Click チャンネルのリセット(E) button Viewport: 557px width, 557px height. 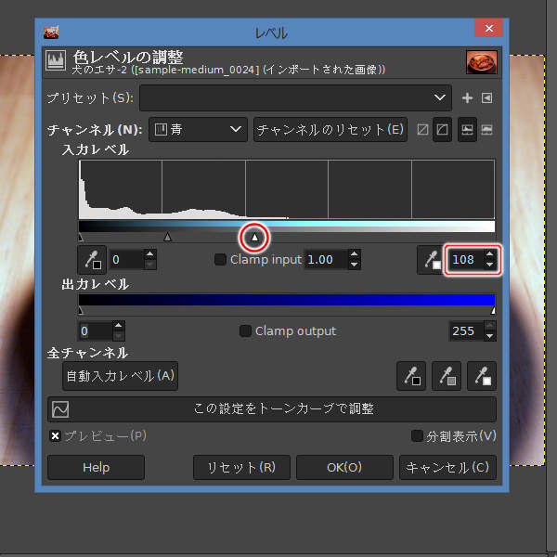click(x=330, y=129)
